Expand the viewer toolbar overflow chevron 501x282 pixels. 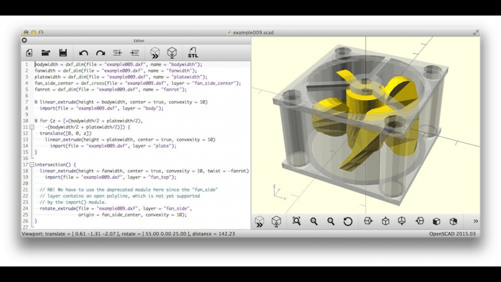click(475, 221)
